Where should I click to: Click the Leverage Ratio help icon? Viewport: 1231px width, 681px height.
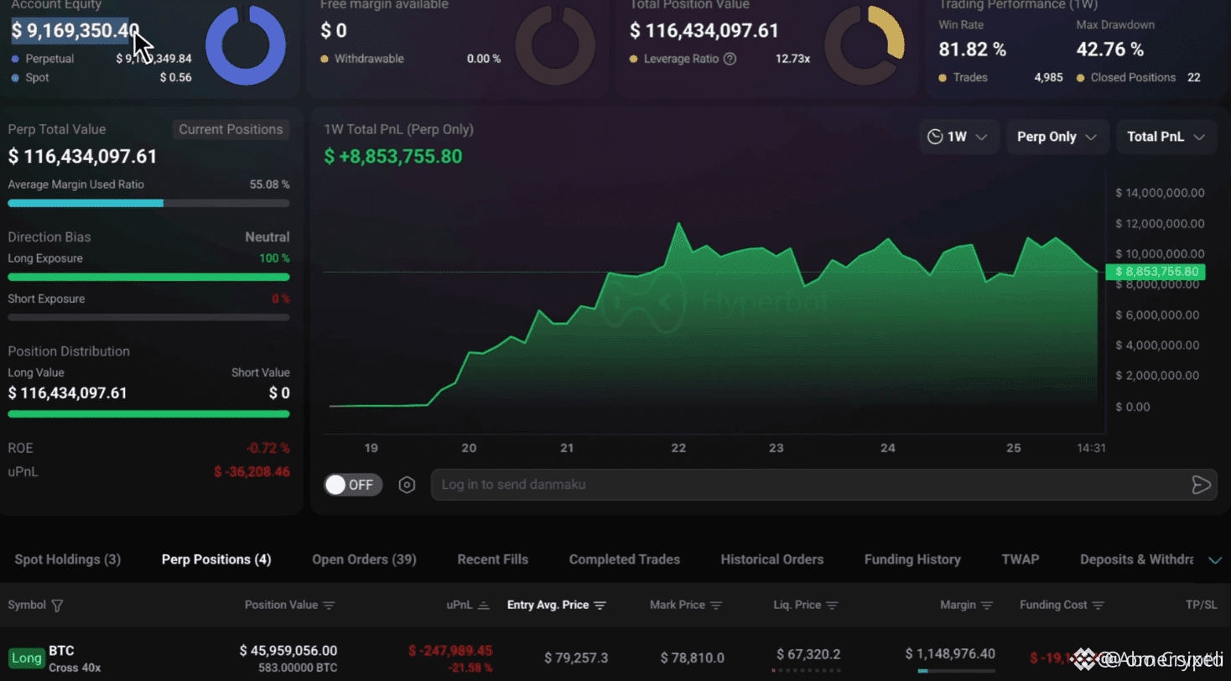point(730,59)
